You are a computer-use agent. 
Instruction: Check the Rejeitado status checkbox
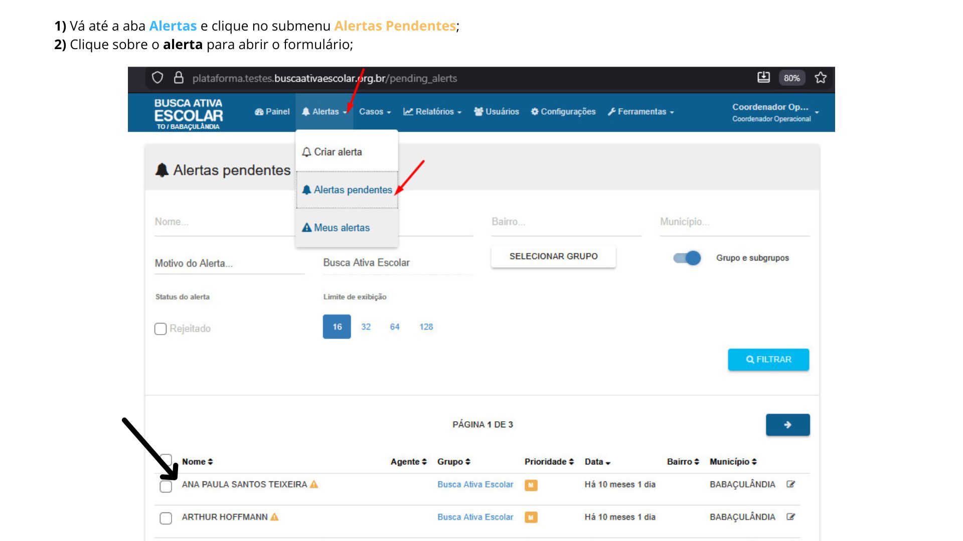coord(160,329)
